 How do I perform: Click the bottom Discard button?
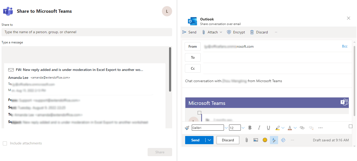(228, 140)
